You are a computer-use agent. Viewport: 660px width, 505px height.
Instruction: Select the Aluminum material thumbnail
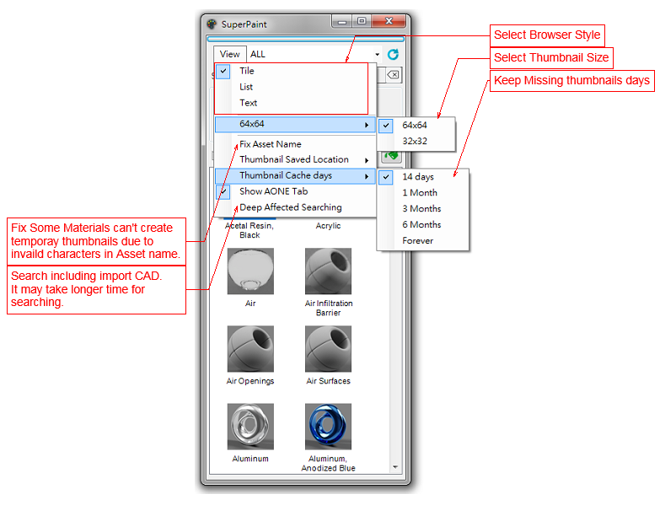click(250, 427)
